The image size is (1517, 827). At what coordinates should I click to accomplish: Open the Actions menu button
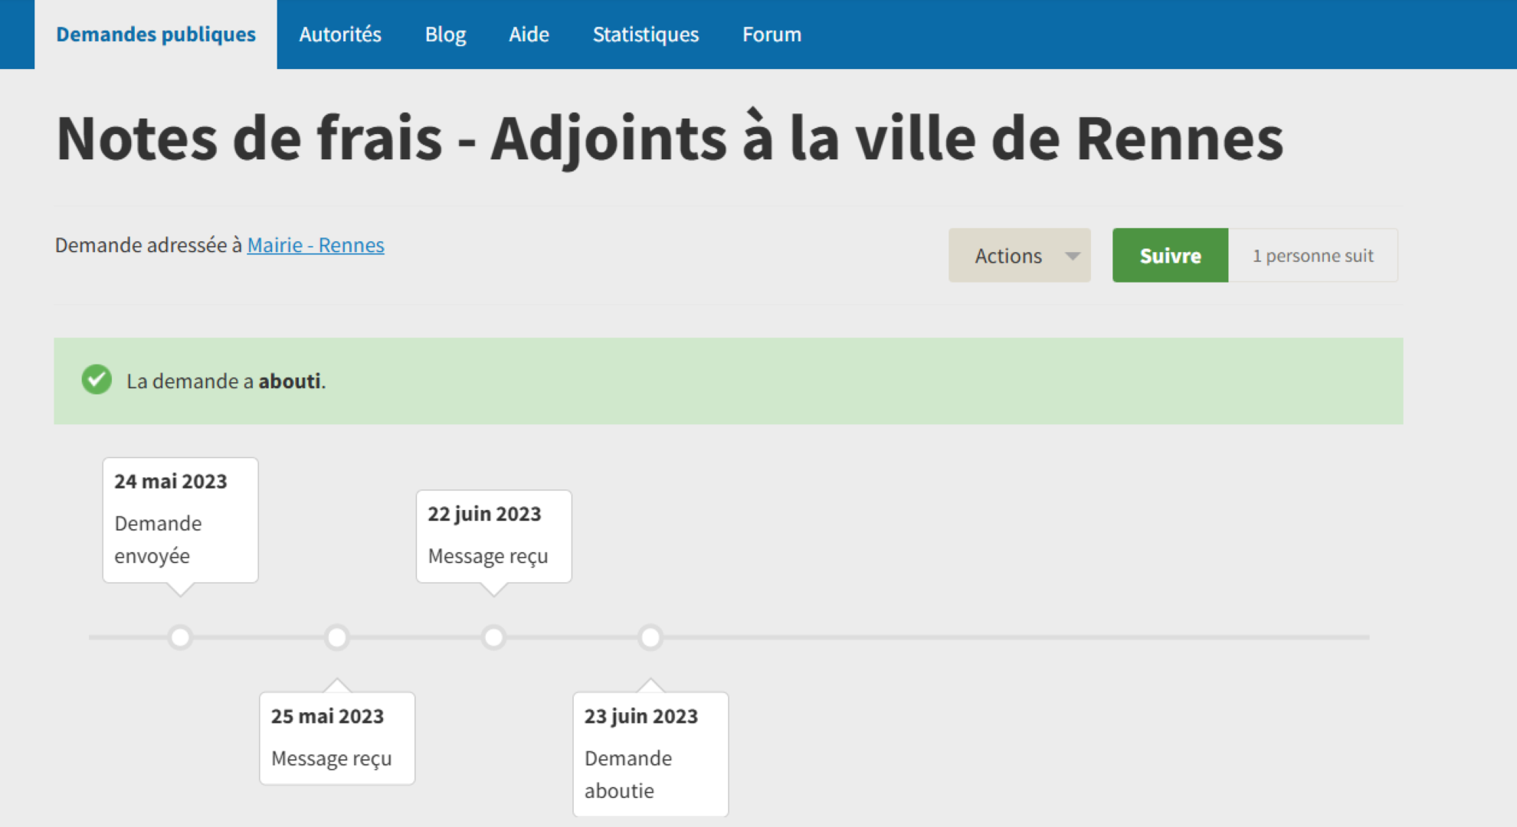[1008, 256]
